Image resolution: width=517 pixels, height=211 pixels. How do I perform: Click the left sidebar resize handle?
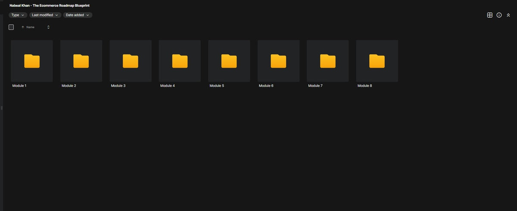click(x=2, y=107)
